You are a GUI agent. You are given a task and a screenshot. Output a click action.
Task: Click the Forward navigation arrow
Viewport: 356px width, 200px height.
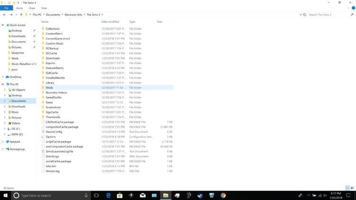[x=11, y=15]
